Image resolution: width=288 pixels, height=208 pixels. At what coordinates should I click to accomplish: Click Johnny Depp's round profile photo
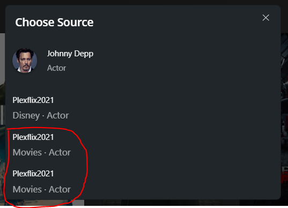click(25, 61)
